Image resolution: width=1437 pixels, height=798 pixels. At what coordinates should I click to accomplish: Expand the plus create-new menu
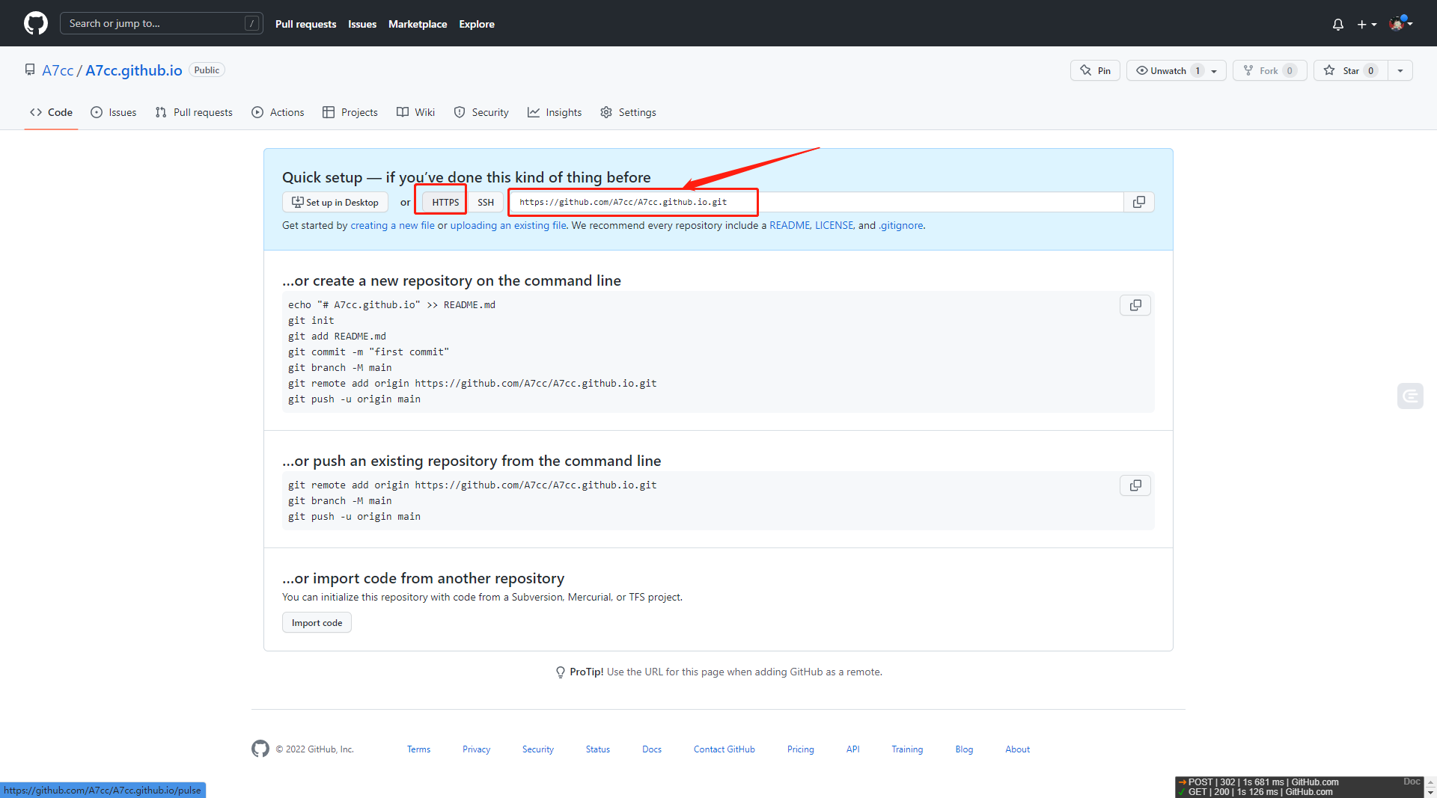coord(1367,24)
